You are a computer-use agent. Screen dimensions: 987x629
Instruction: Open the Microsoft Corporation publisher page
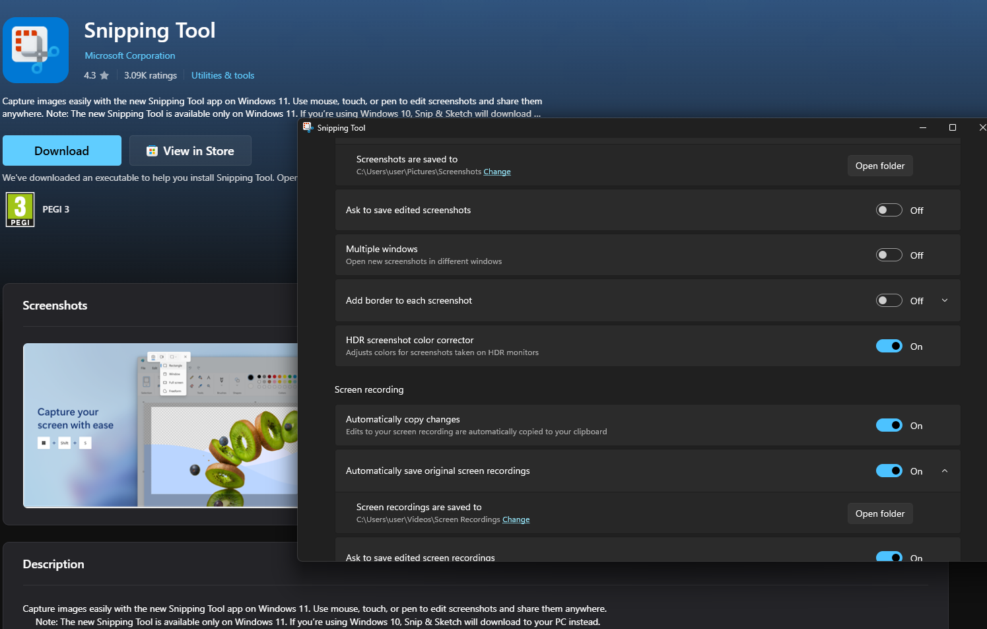pos(130,56)
